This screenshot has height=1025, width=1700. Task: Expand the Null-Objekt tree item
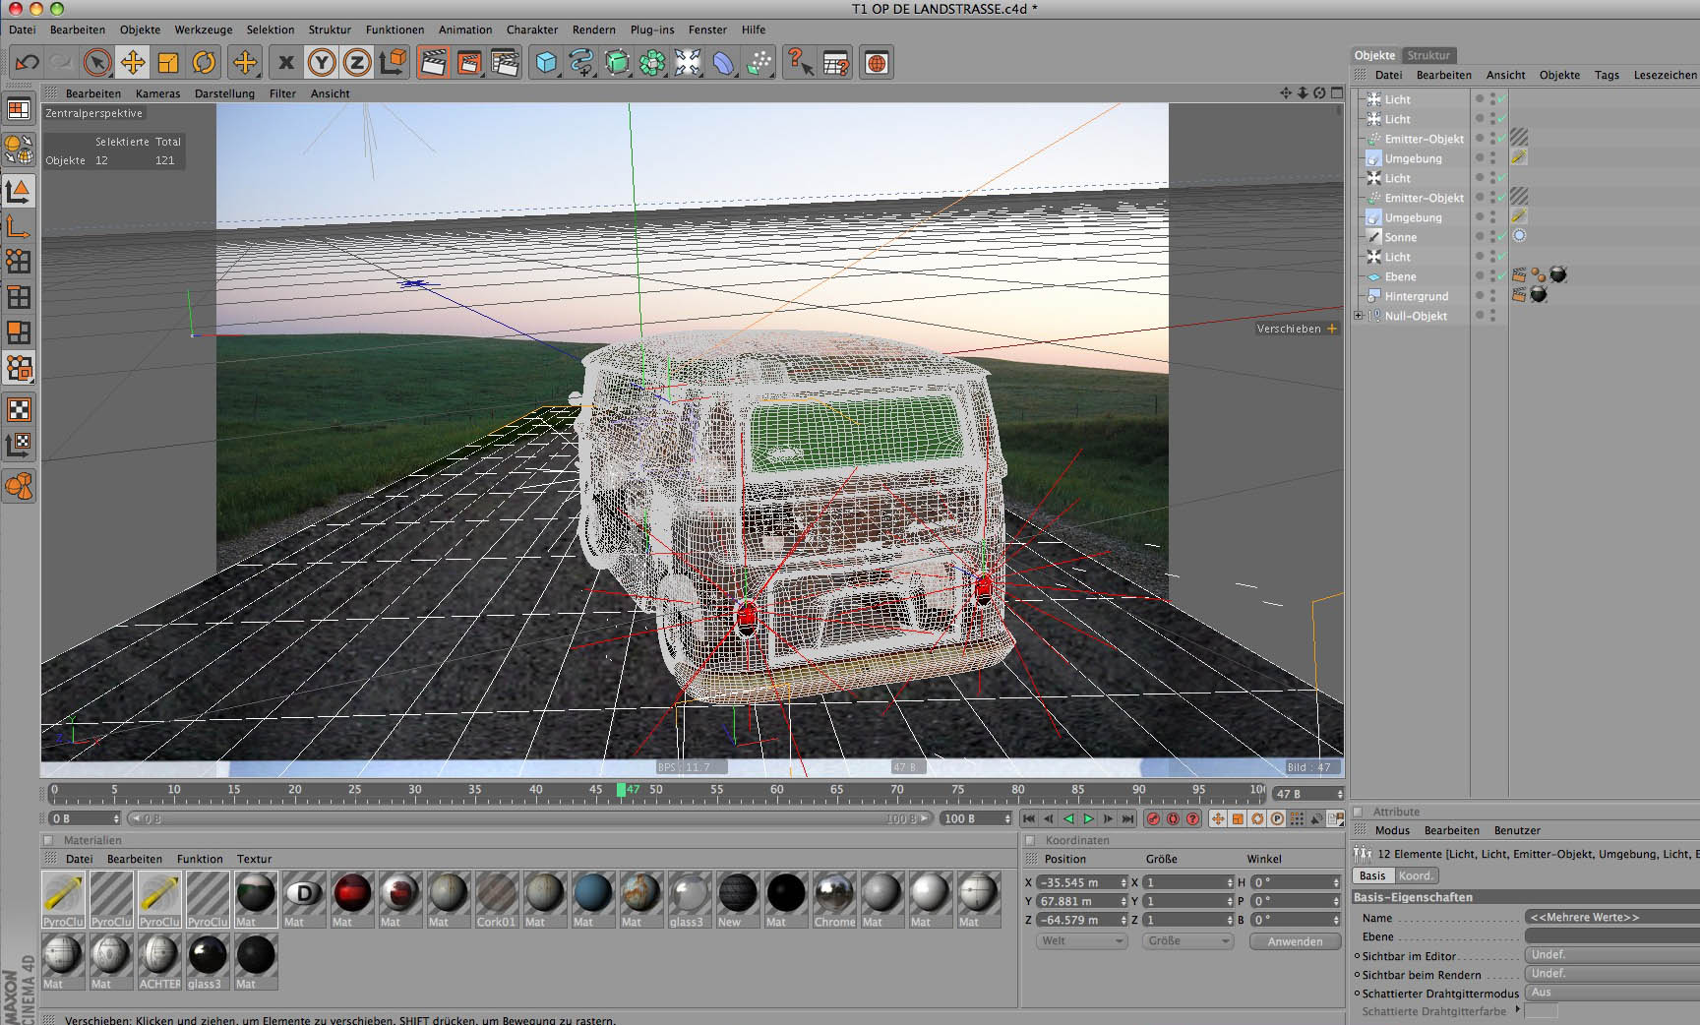pyautogui.click(x=1359, y=316)
